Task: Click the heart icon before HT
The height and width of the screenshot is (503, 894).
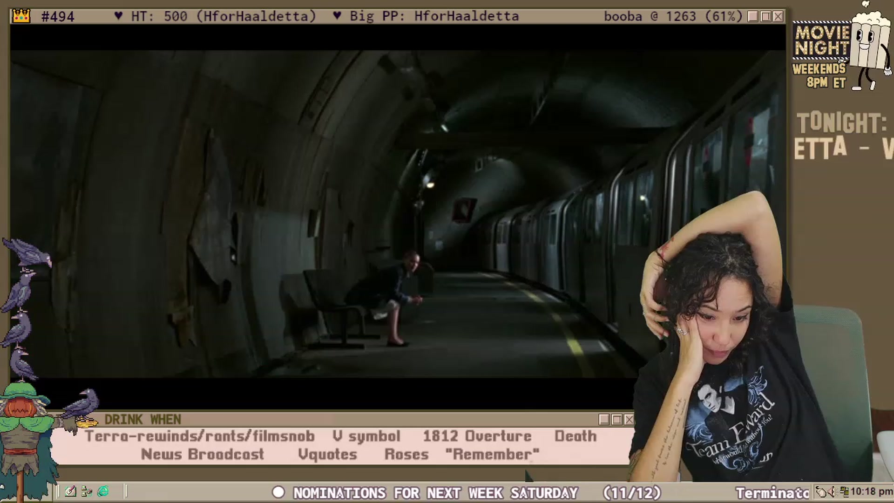Action: (118, 16)
